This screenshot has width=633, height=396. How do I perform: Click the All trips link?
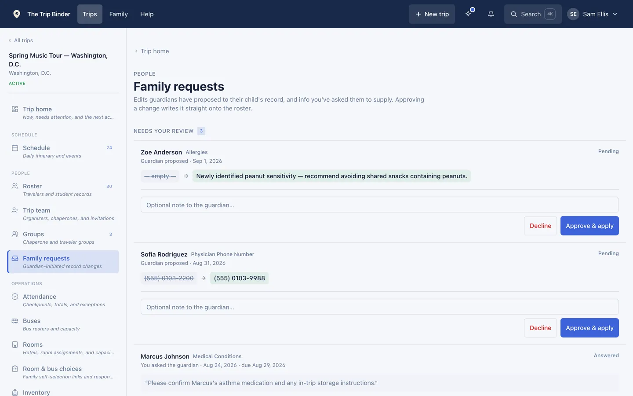[x=23, y=40]
